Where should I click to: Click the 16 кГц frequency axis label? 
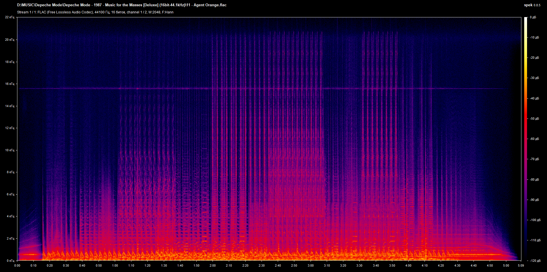pyautogui.click(x=9, y=84)
